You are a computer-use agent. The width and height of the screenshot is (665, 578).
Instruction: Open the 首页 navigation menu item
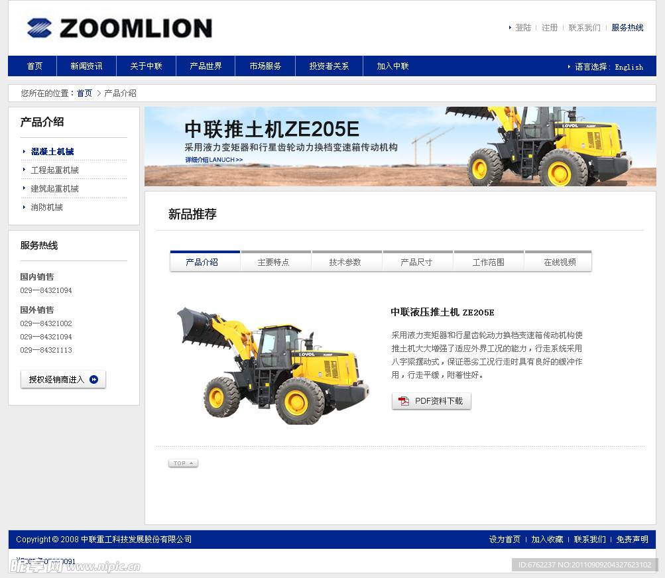point(34,66)
